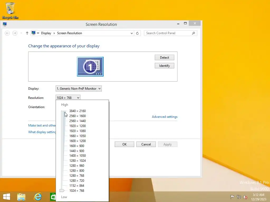Click the search magnifier icon

point(193,33)
